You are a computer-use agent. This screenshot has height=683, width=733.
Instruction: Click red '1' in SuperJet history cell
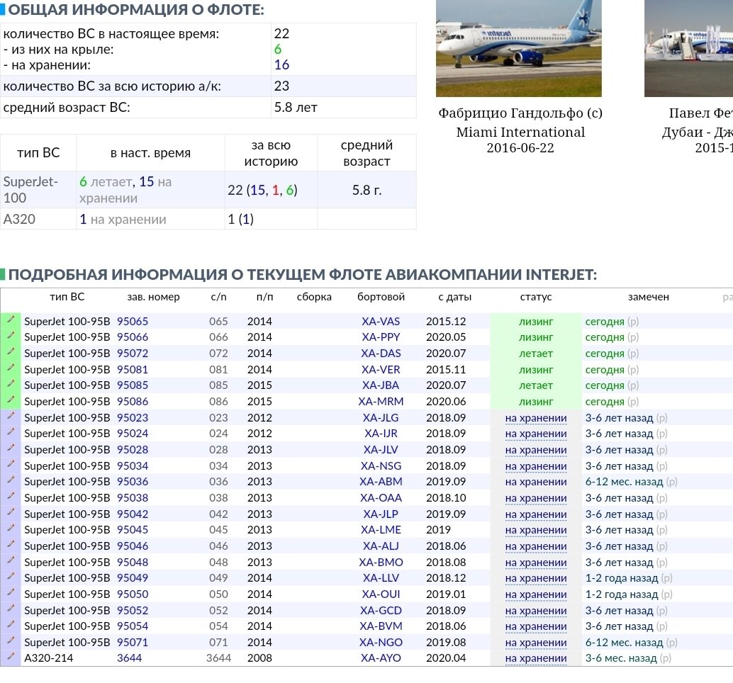275,190
